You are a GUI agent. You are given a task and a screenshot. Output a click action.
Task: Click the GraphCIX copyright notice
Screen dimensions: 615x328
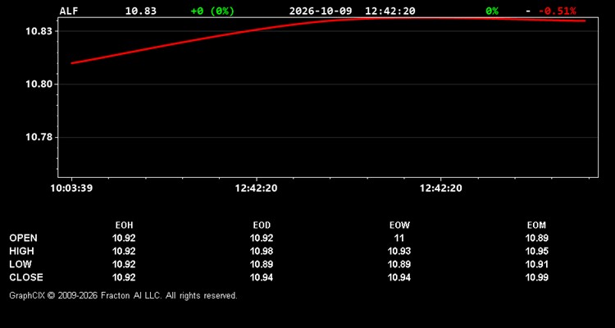[x=123, y=295]
